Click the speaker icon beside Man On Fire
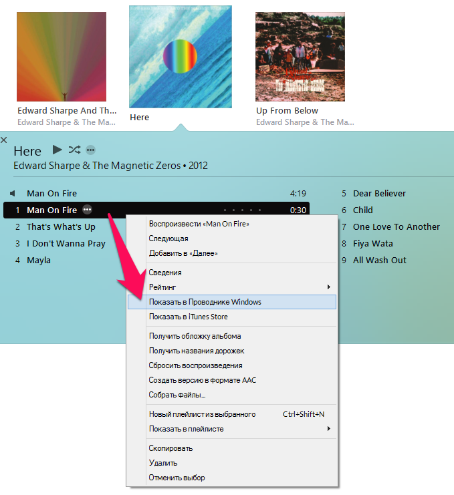The width and height of the screenshot is (454, 495). click(13, 193)
